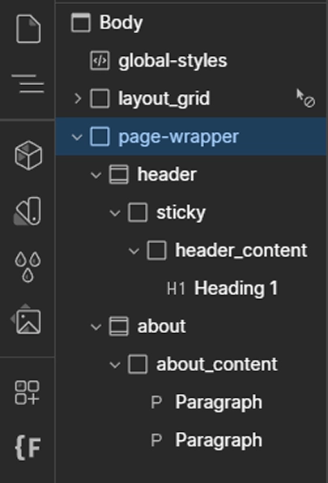Click the H1 heading type icon
This screenshot has width=328, height=483.
tap(176, 289)
